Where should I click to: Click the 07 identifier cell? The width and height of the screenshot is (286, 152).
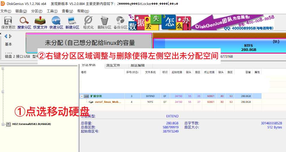pyautogui.click(x=165, y=102)
